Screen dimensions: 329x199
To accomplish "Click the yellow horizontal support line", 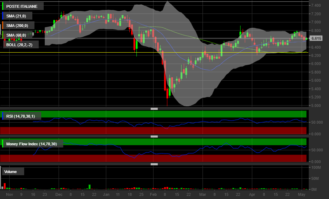I will click(154, 52).
